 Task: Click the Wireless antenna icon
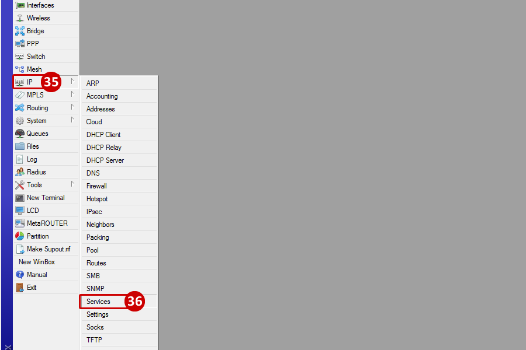(x=20, y=18)
